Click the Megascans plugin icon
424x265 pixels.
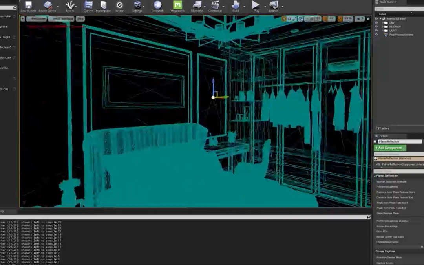tap(177, 5)
